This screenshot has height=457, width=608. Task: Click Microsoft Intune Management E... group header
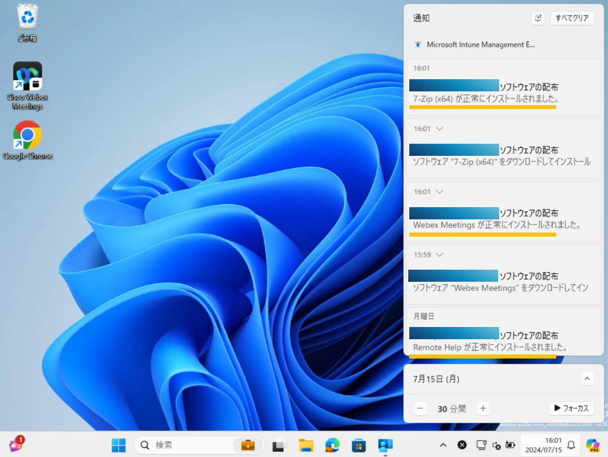point(480,45)
